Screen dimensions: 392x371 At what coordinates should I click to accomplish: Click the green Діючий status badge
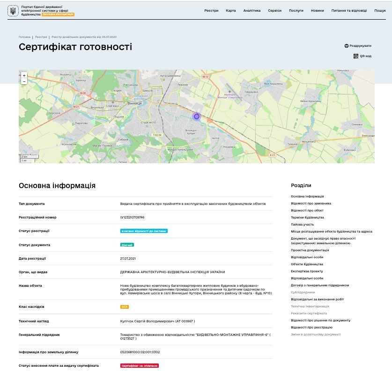(127, 245)
